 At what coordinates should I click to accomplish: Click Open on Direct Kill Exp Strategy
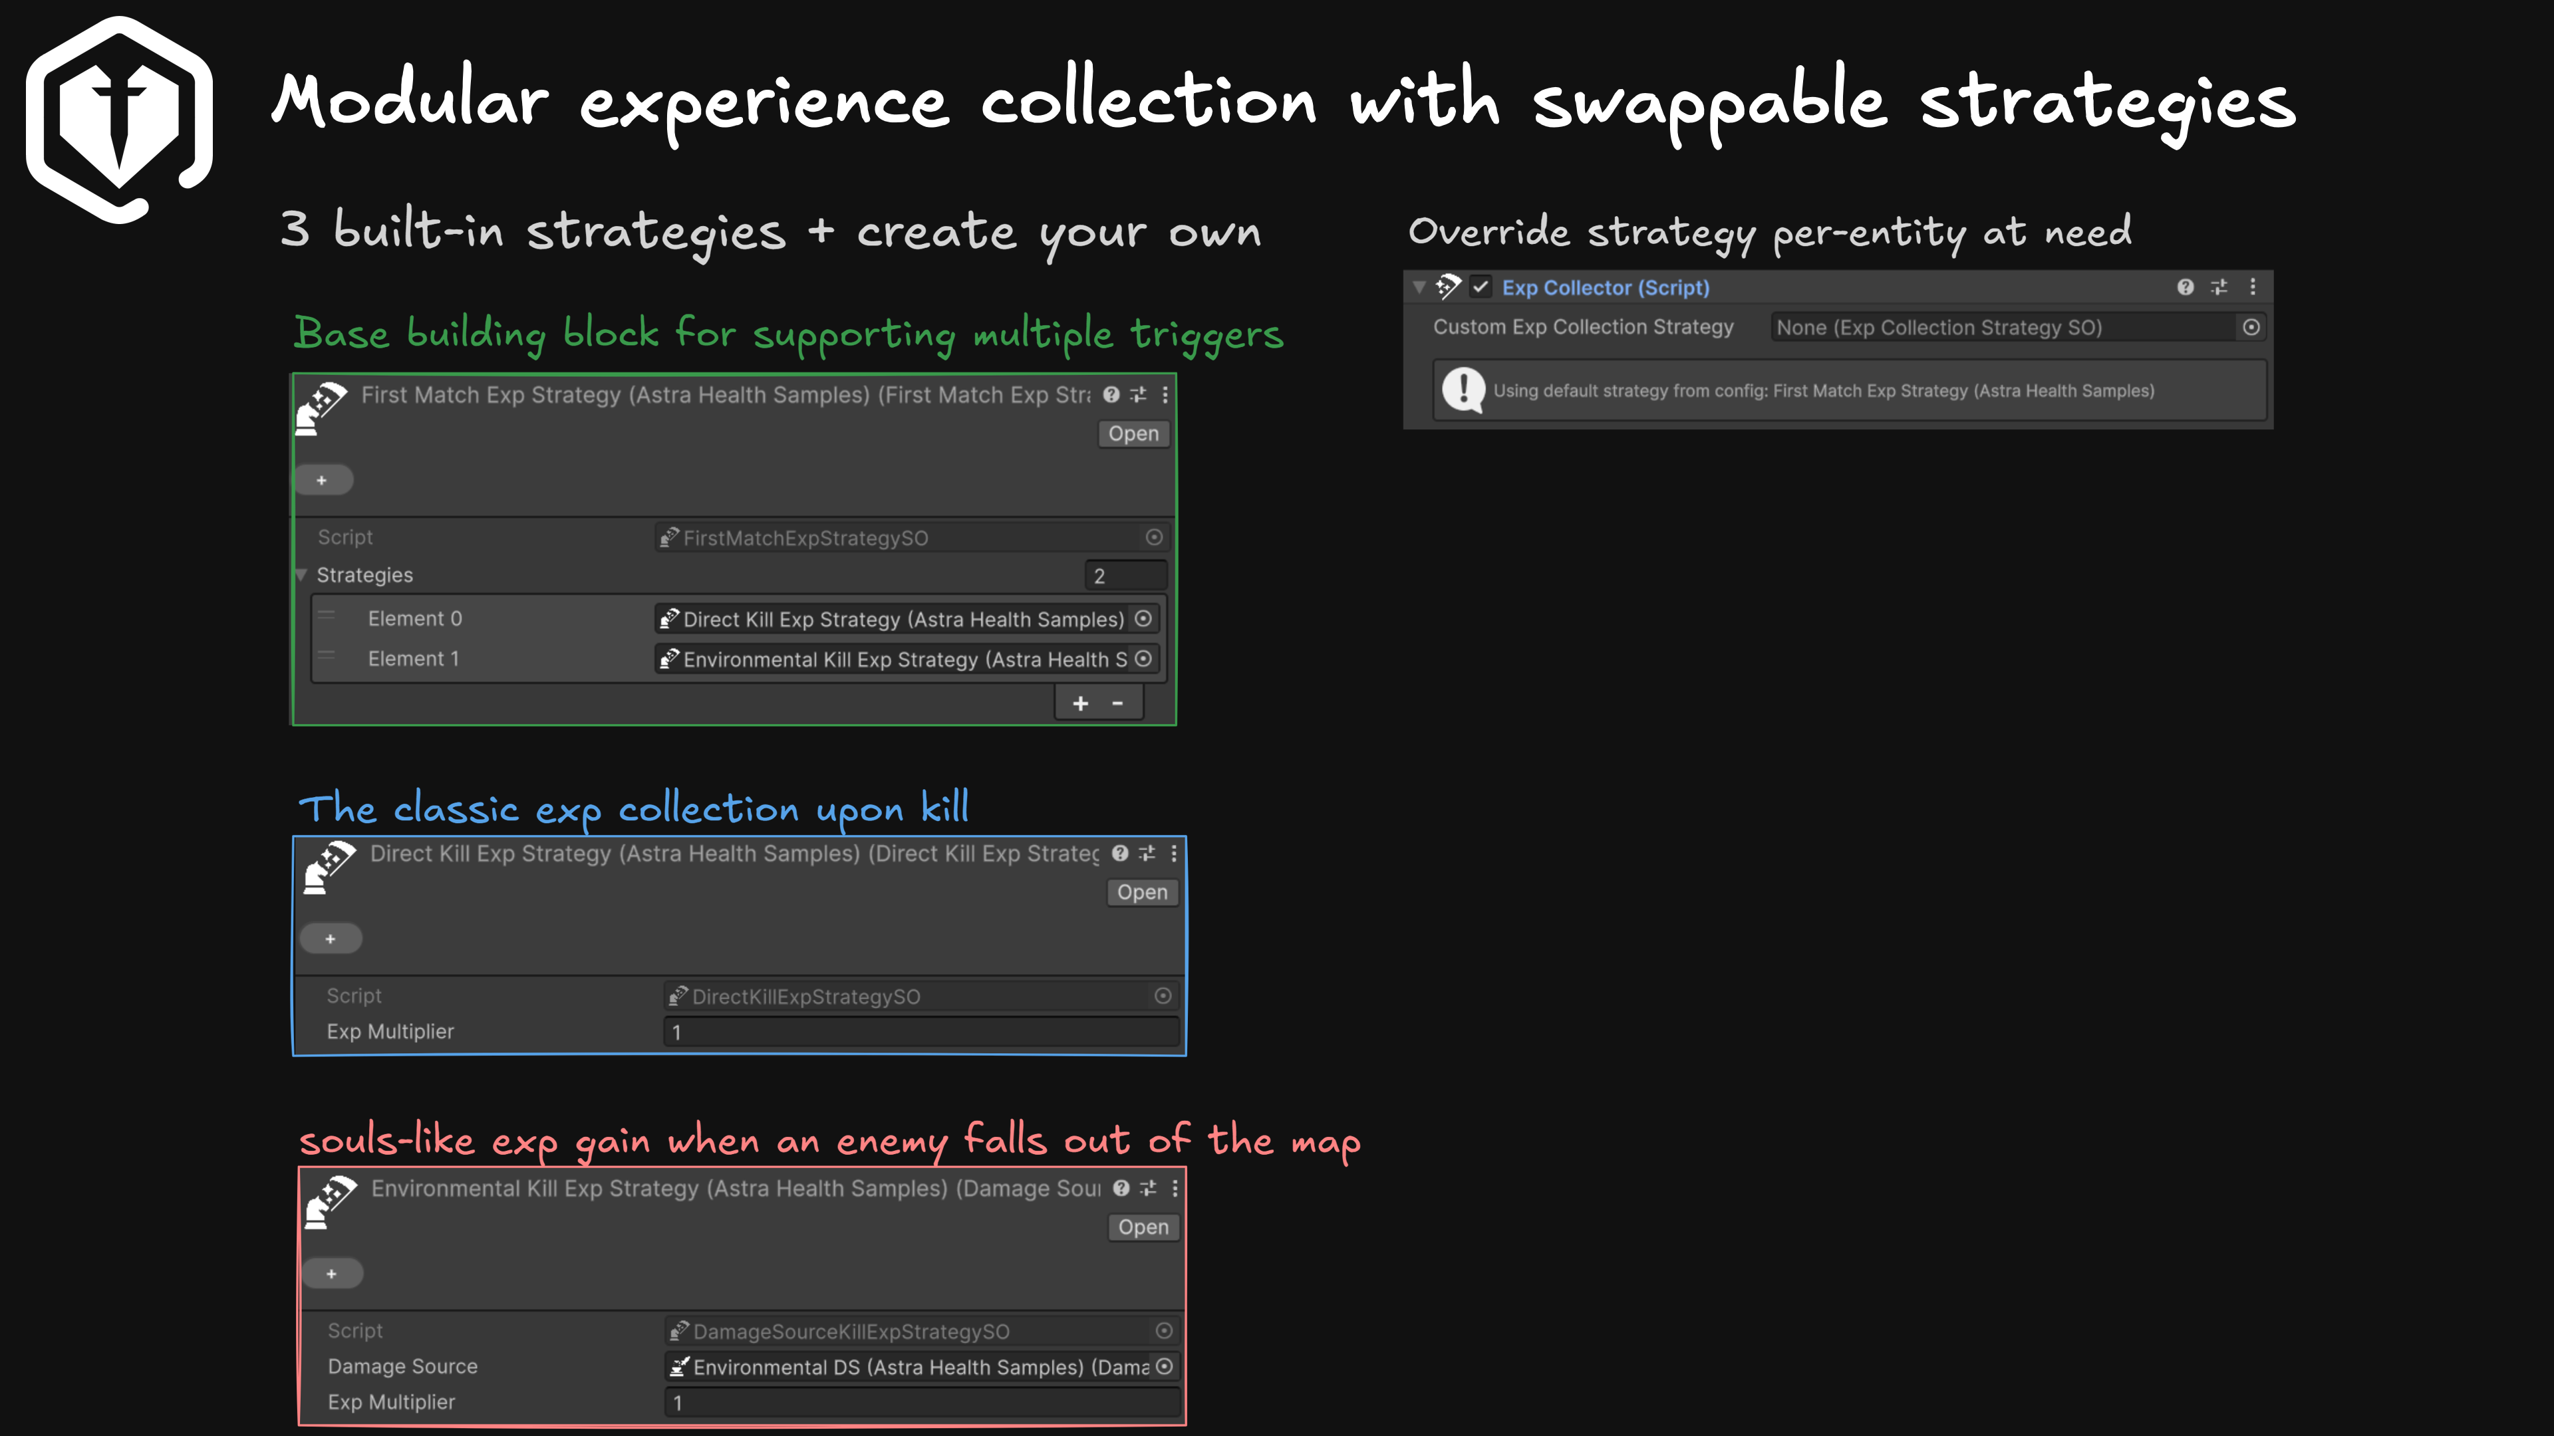click(x=1142, y=893)
